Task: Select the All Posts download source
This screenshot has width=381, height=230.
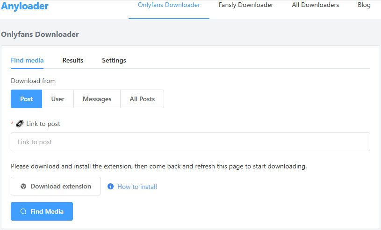Action: click(x=142, y=99)
